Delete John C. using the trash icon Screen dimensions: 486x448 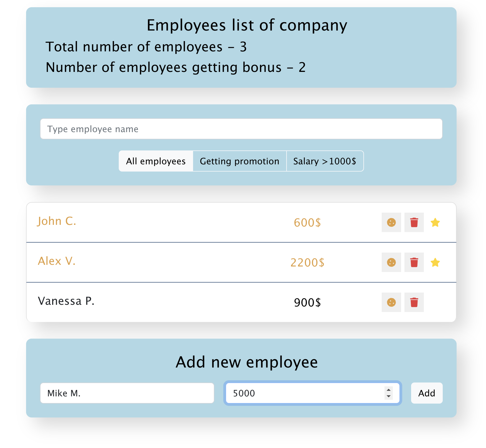click(414, 222)
